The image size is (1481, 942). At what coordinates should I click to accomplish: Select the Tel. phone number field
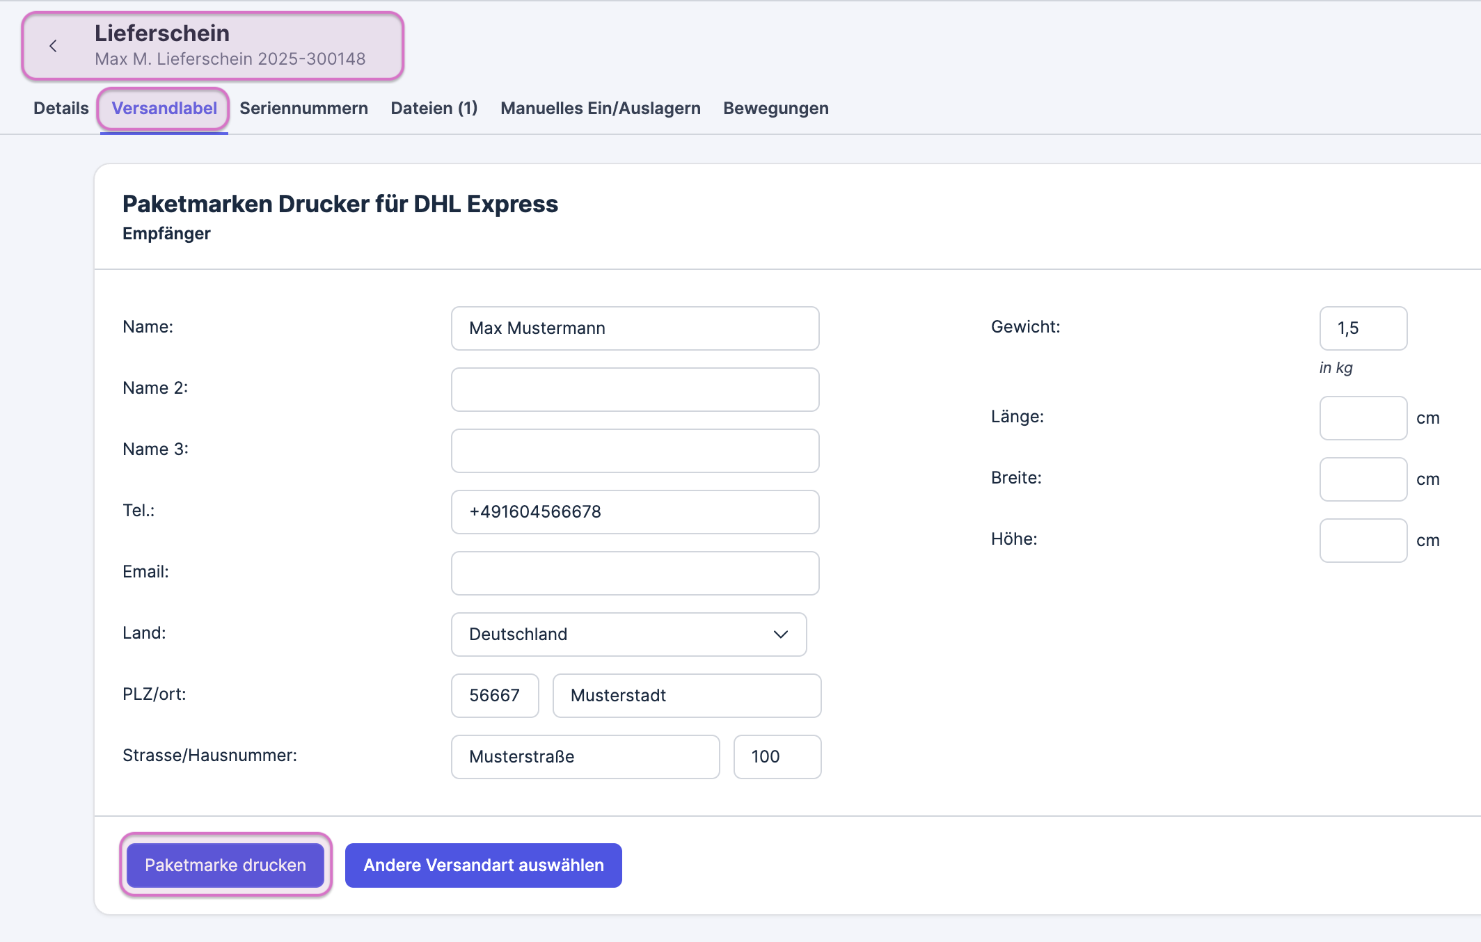point(635,512)
